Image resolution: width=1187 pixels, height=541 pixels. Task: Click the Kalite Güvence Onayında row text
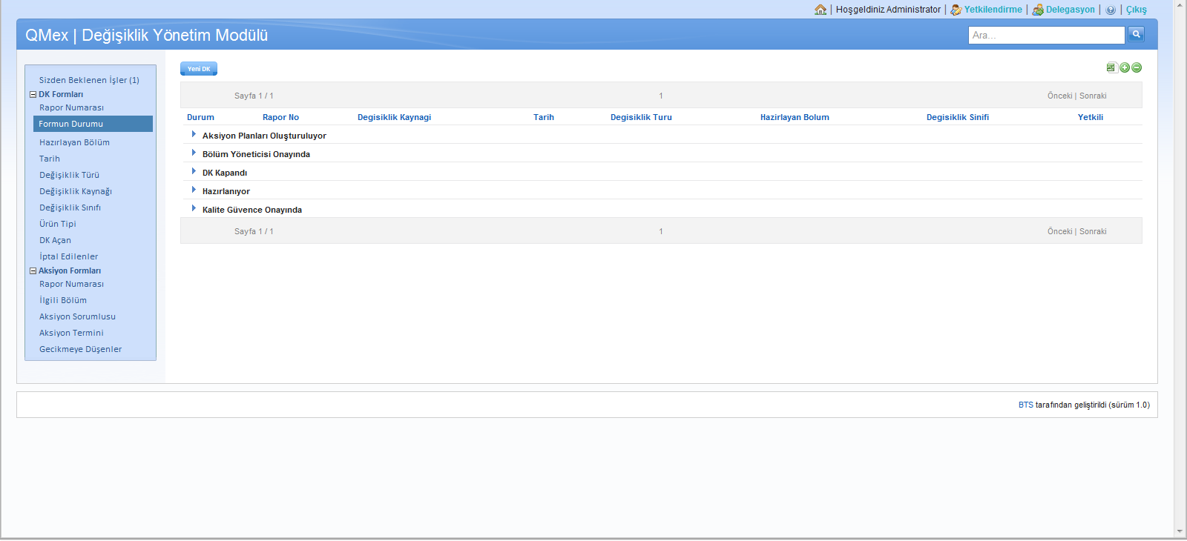tap(252, 210)
